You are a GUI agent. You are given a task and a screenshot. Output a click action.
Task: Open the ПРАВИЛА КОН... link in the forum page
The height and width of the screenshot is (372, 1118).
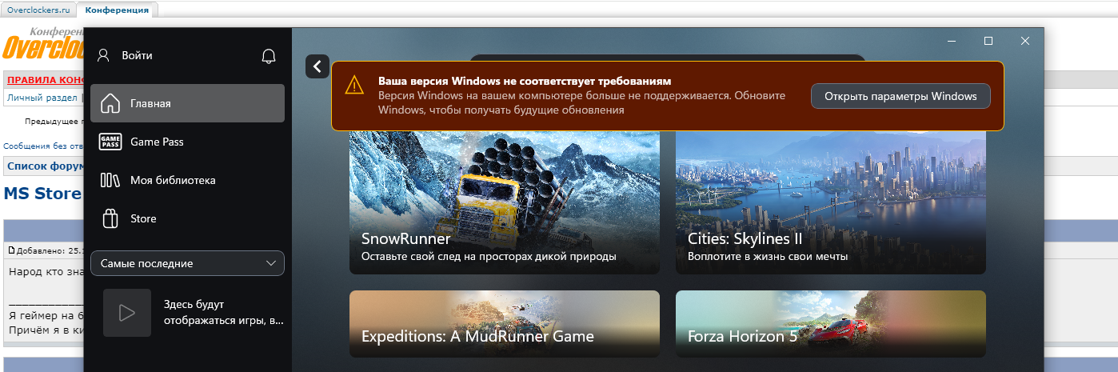pos(45,79)
